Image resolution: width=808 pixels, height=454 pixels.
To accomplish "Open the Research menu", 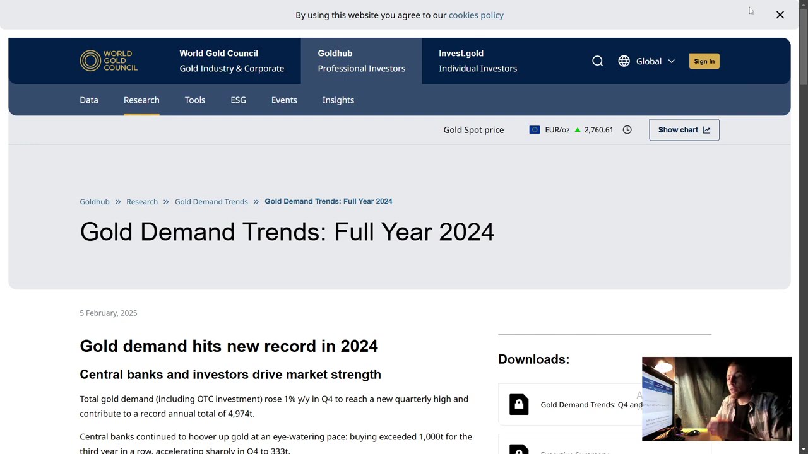I will (141, 100).
